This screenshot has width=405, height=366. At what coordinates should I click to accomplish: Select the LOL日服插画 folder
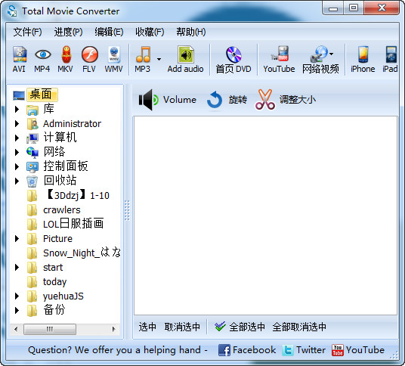73,224
